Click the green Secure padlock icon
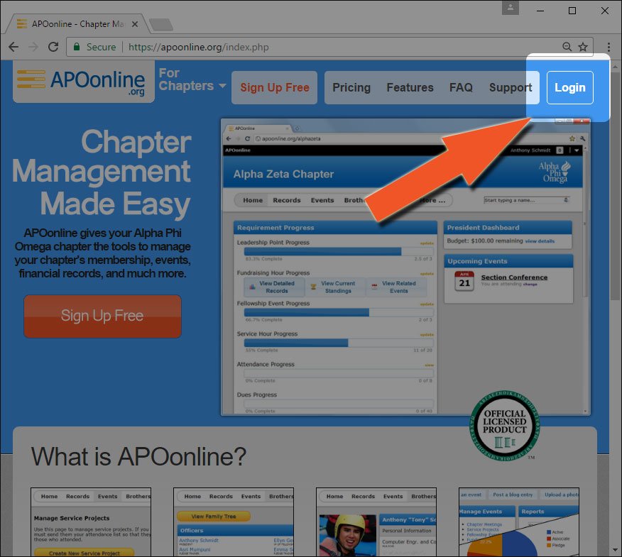 pos(77,47)
